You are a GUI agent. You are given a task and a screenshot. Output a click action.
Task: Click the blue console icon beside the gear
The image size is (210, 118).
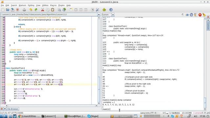coord(187,15)
